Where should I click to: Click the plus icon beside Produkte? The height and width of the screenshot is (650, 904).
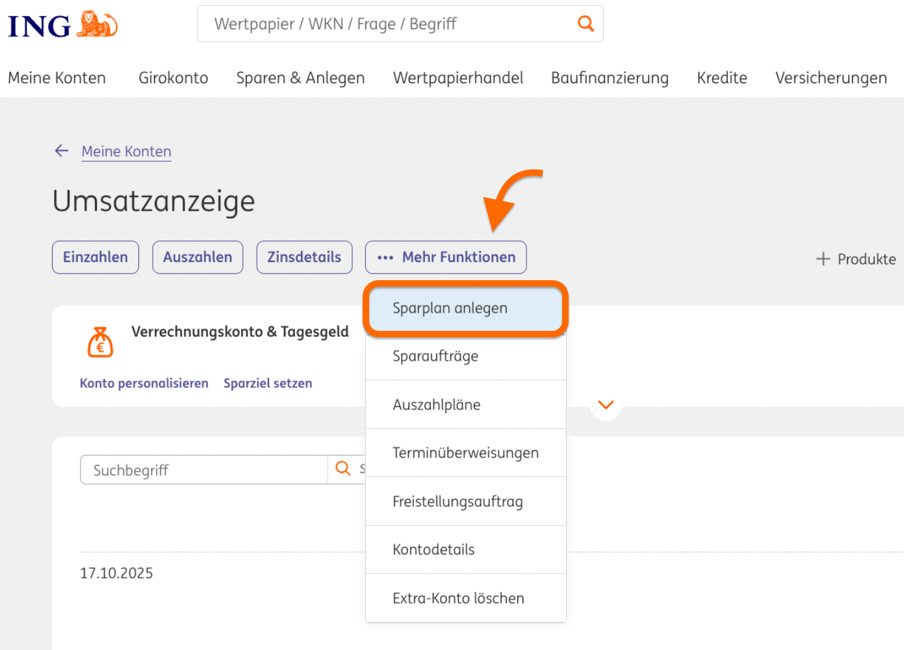coord(823,259)
